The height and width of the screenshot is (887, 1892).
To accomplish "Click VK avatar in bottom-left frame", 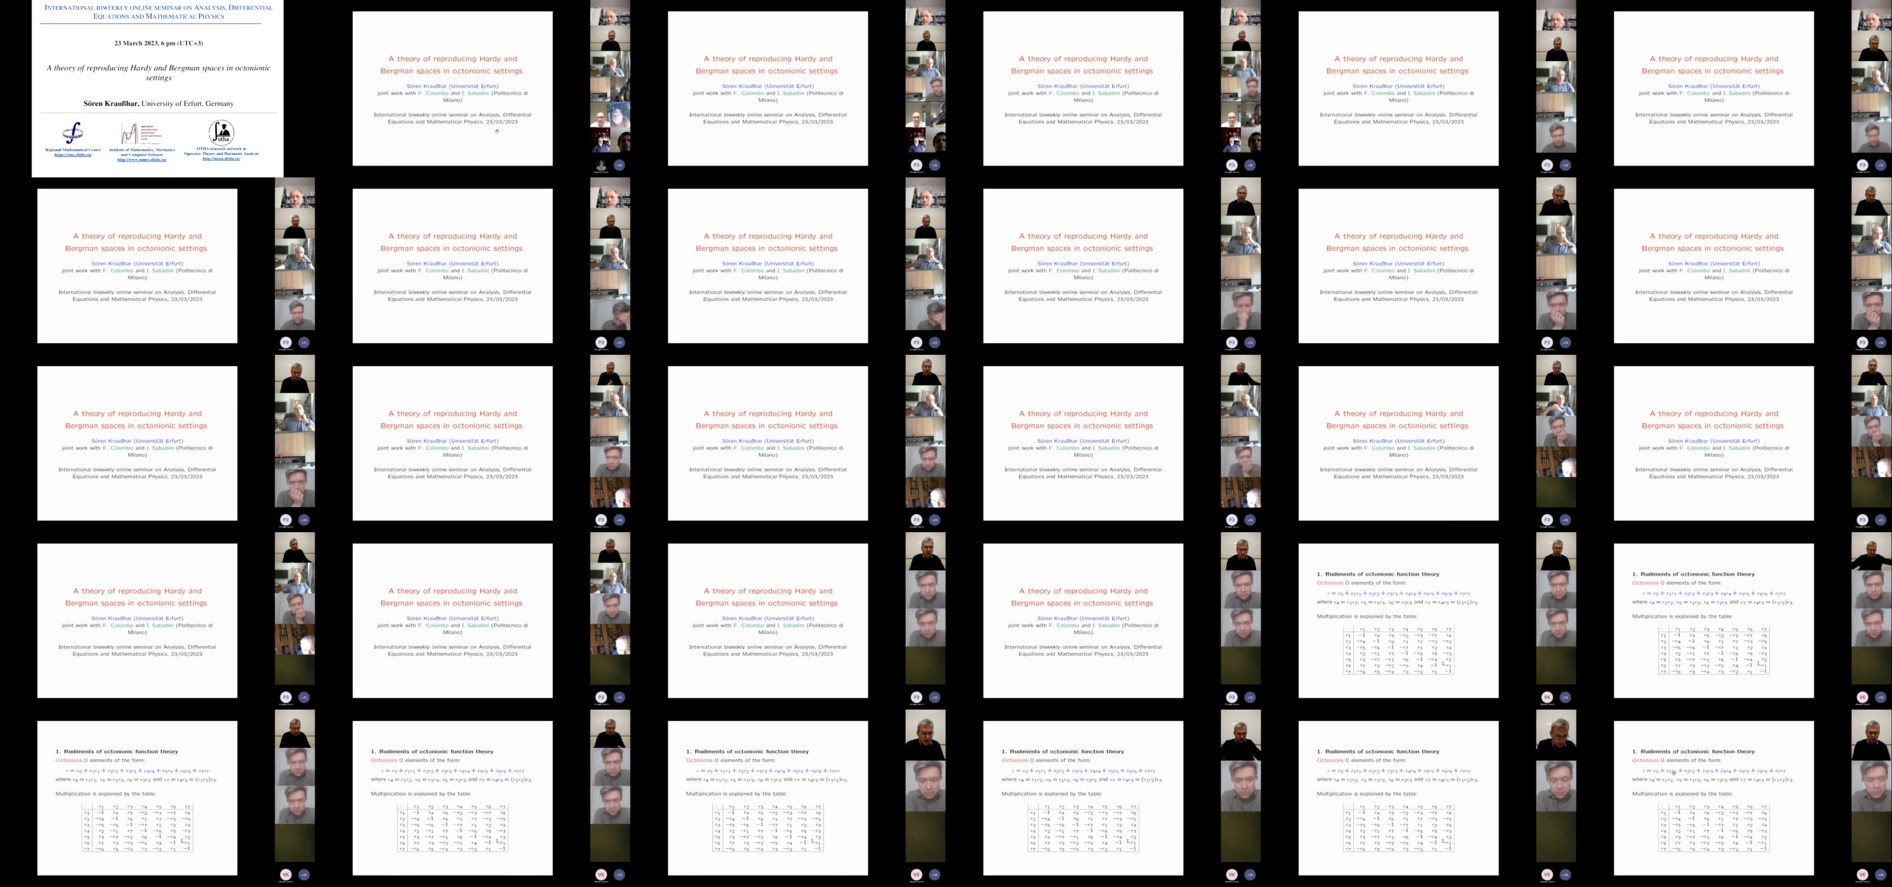I will click(x=286, y=875).
